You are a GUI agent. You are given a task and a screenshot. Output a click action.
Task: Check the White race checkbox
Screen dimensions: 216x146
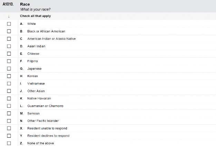(9, 24)
